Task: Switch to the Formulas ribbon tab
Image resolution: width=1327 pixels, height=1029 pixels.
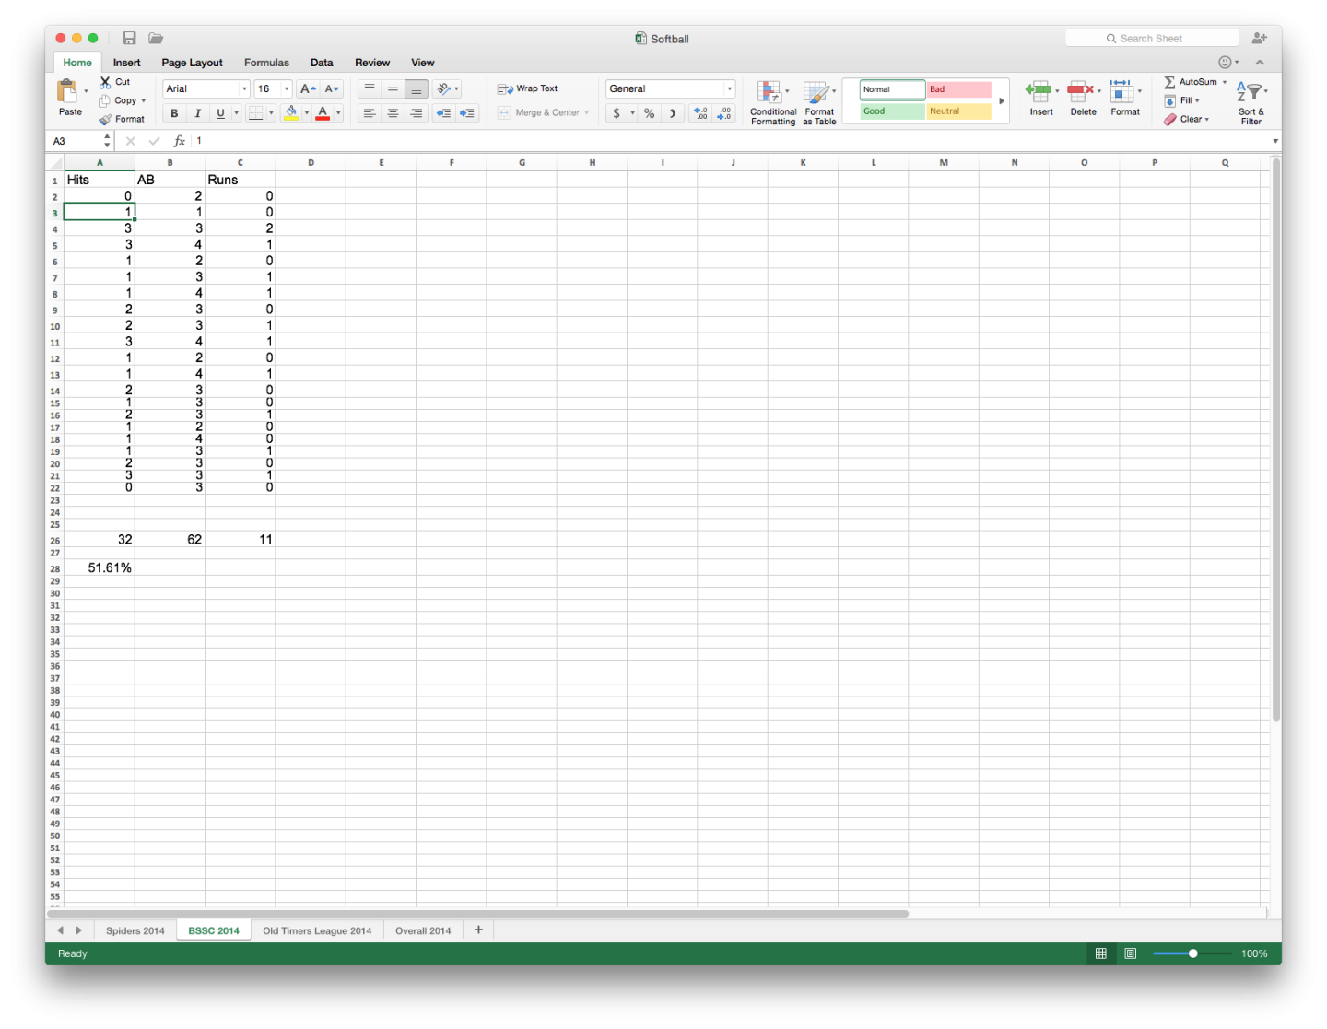Action: (266, 62)
